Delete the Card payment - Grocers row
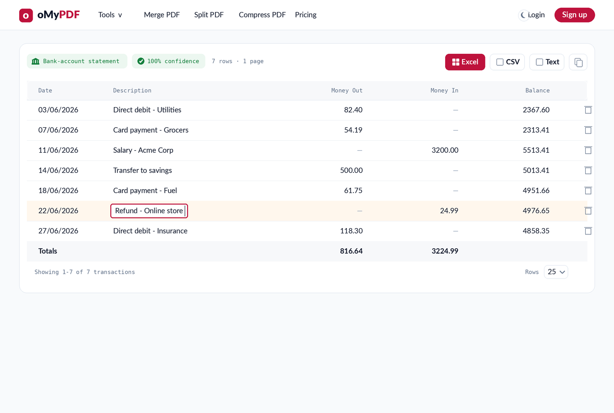 pos(588,130)
